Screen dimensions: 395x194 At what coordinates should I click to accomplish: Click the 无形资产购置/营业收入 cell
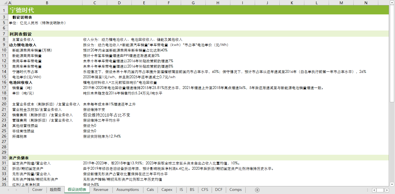coord(31,174)
